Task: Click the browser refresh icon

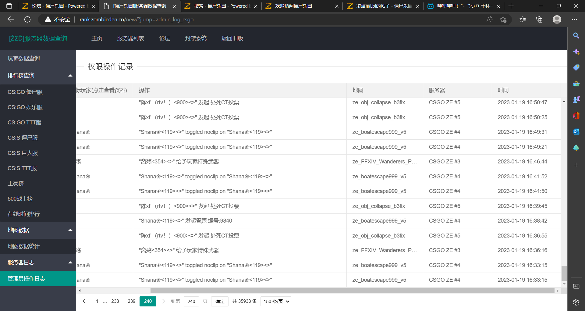Action: pos(27,20)
